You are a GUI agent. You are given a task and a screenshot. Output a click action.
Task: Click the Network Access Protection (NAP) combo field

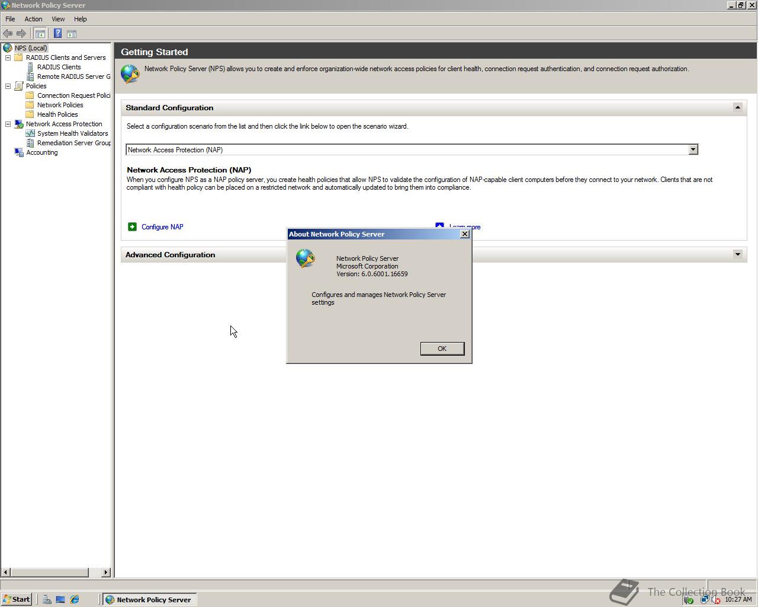[x=412, y=150]
